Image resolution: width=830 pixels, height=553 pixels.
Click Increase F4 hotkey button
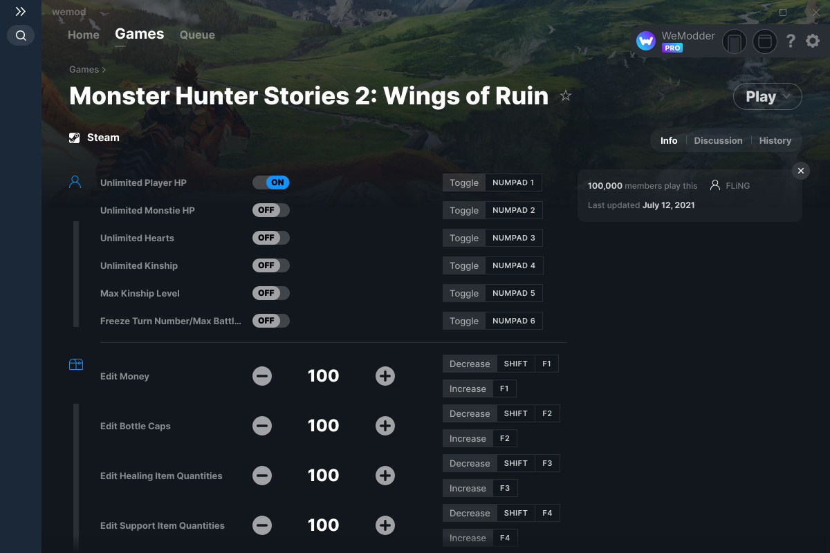(480, 538)
